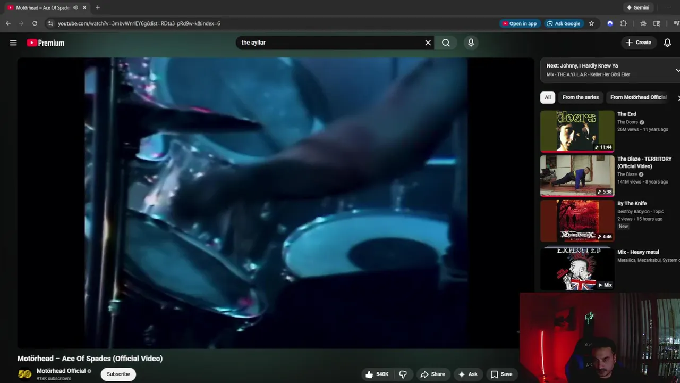Open the YouTube hamburger guide menu
The image size is (680, 383).
13,43
